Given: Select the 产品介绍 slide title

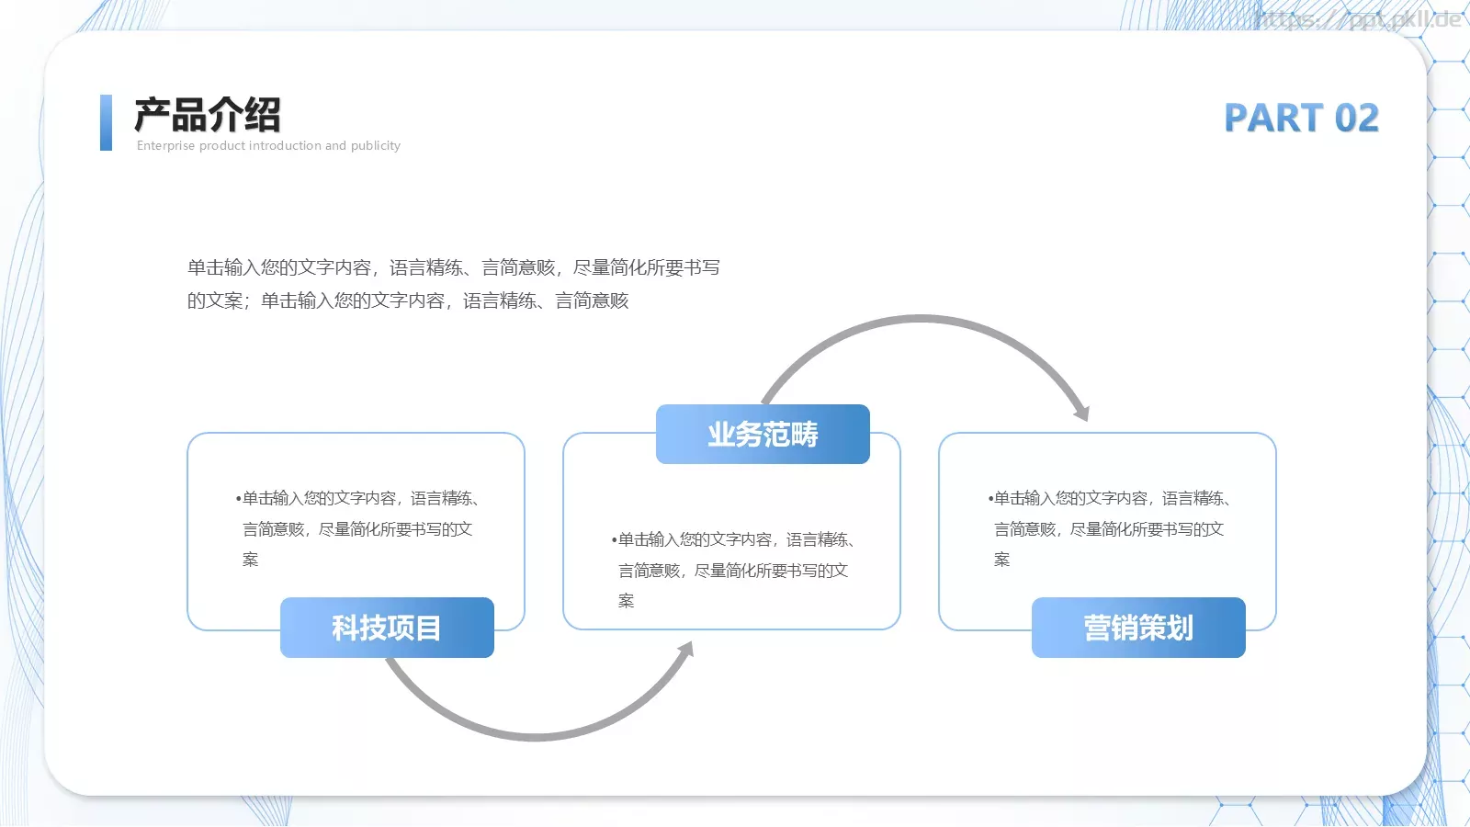Looking at the screenshot, I should [x=208, y=115].
